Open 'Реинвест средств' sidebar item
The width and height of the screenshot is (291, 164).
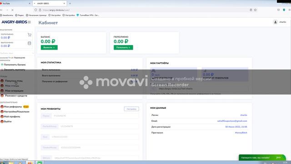16,96
